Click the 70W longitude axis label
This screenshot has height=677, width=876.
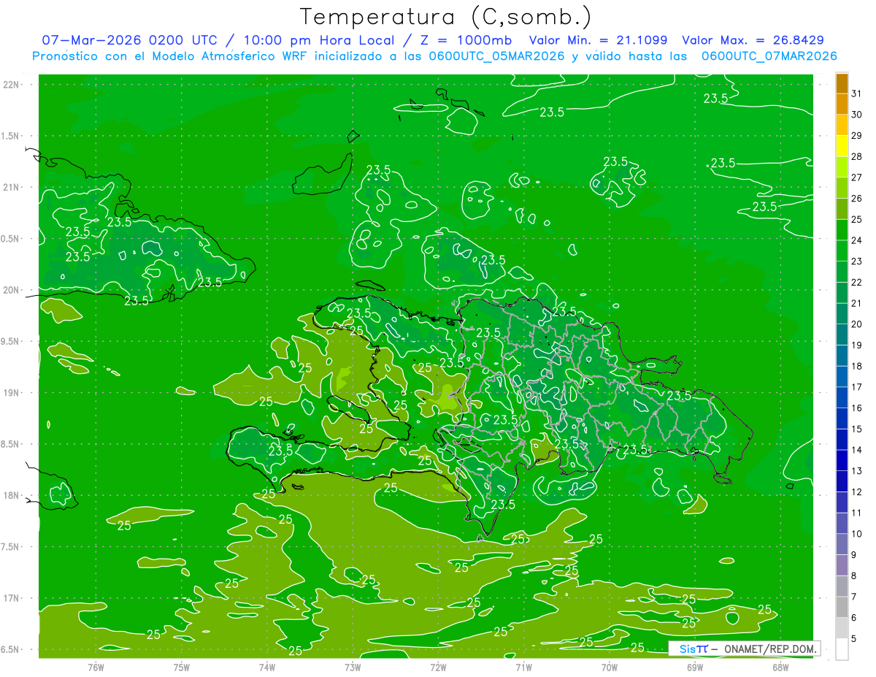pyautogui.click(x=610, y=668)
